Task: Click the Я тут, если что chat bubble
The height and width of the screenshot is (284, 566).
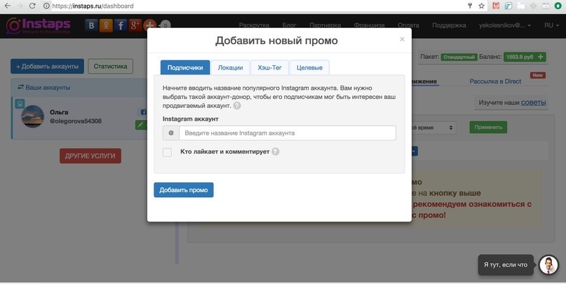Action: point(506,265)
